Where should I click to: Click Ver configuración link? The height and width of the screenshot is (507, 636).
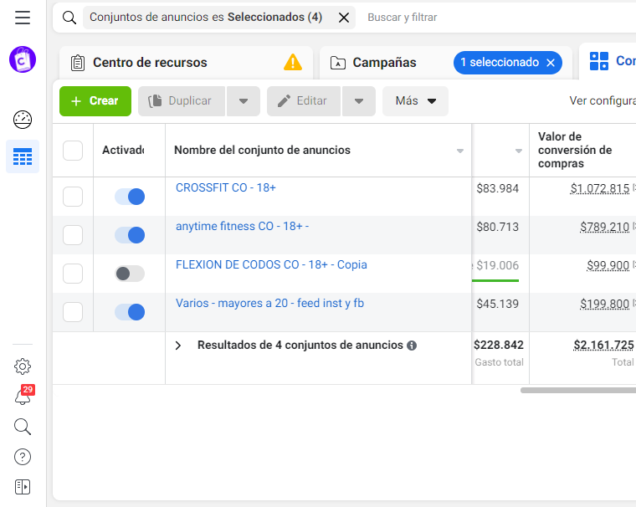603,100
